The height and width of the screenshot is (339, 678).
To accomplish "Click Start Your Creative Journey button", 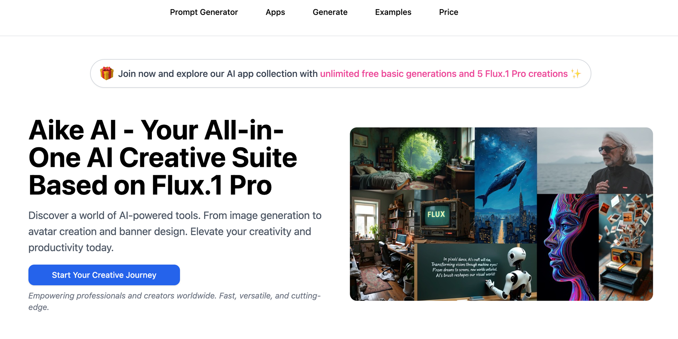I will tap(104, 275).
